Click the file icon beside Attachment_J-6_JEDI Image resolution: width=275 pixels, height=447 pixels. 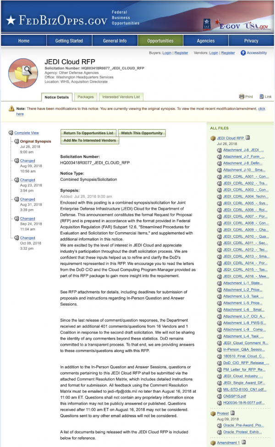[x=219, y=150]
